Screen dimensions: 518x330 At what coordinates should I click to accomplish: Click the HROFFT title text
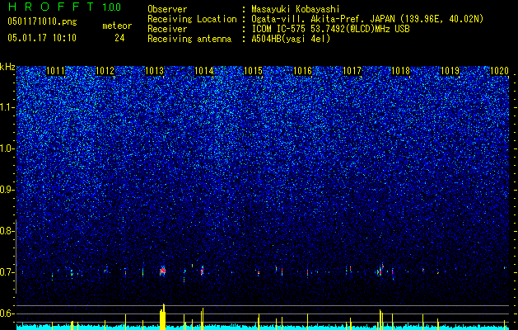[51, 7]
